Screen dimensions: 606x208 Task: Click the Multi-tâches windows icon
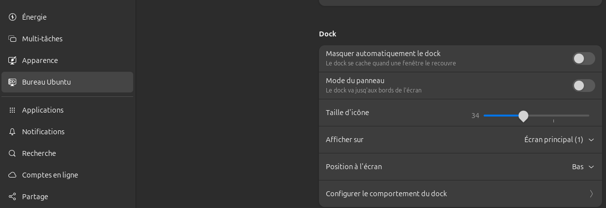tap(12, 39)
